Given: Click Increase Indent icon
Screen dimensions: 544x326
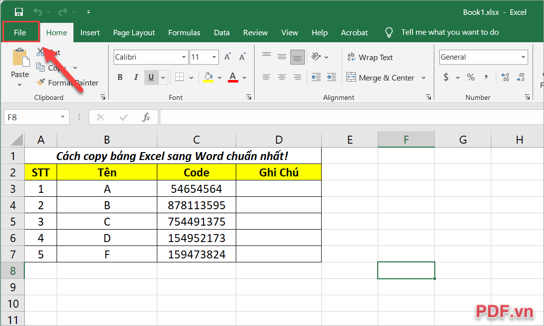Looking at the screenshot, I should pyautogui.click(x=332, y=77).
